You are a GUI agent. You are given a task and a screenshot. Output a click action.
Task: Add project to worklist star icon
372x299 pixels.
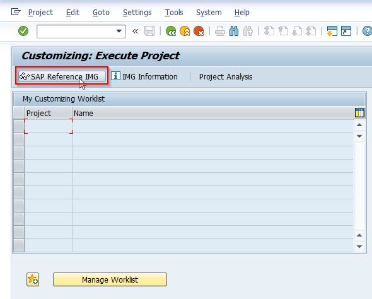point(33,279)
